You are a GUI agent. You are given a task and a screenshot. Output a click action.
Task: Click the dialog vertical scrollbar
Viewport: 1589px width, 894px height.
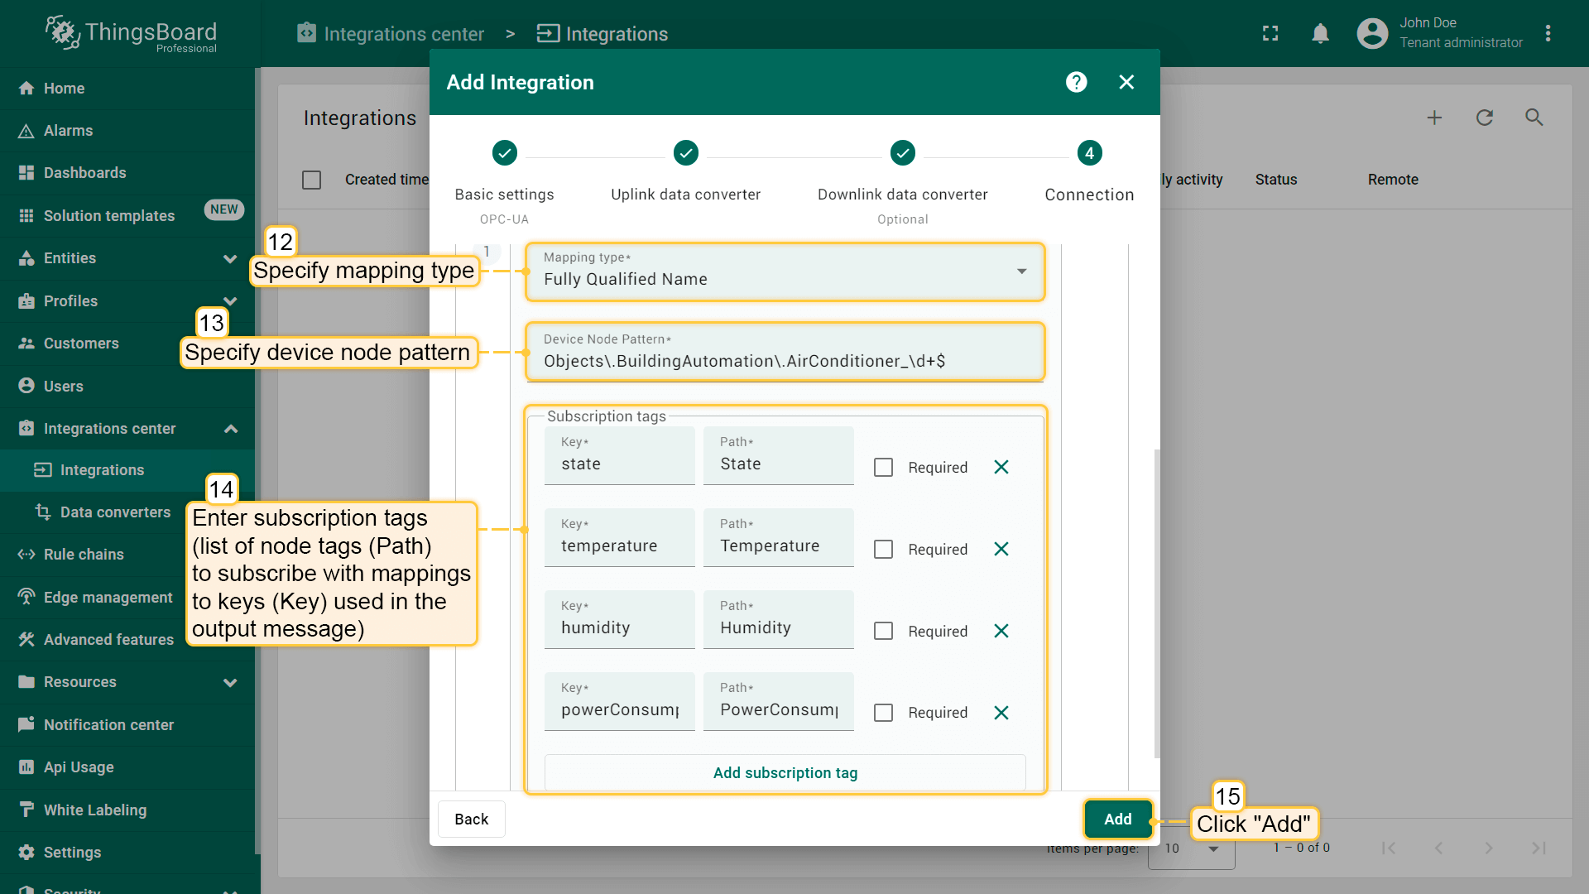(x=1156, y=604)
